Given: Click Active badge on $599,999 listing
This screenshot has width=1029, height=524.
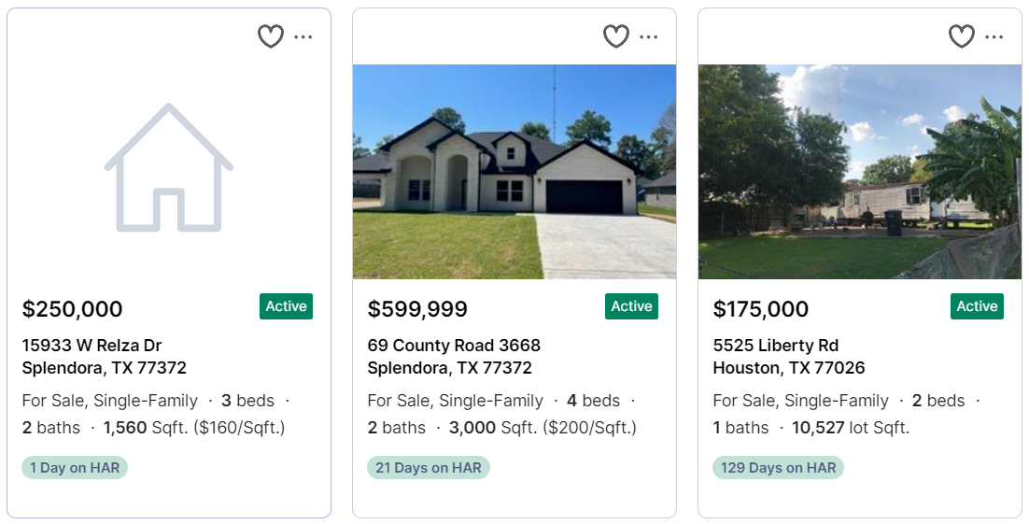Looking at the screenshot, I should [631, 306].
